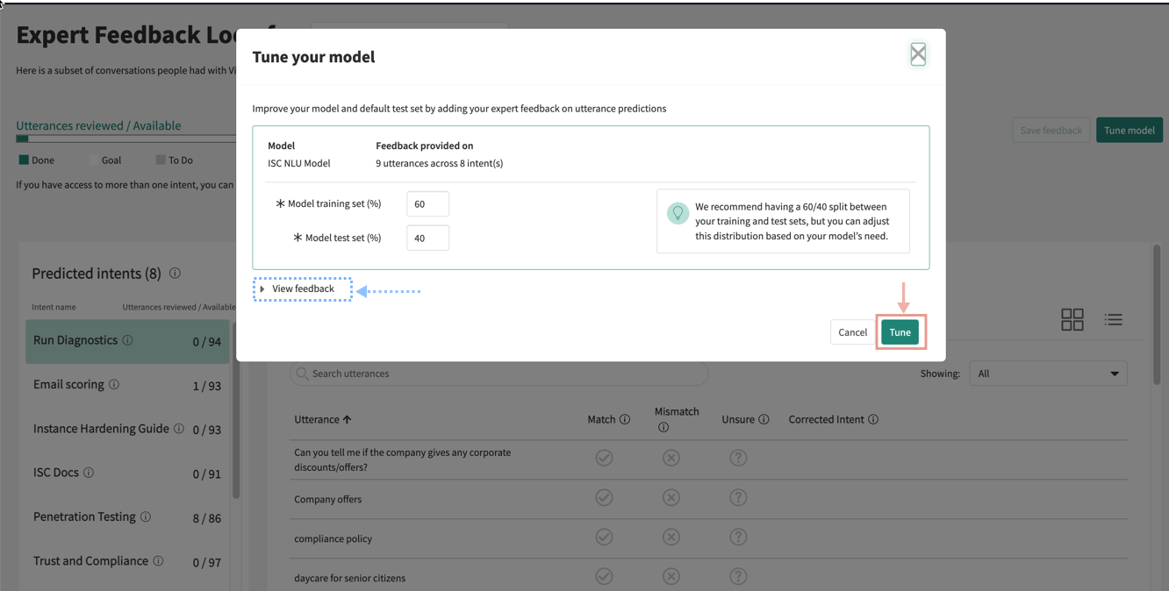Screen dimensions: 1169x591
Task: Click the '8 / 86' Penetration Testing count
Action: click(x=207, y=518)
